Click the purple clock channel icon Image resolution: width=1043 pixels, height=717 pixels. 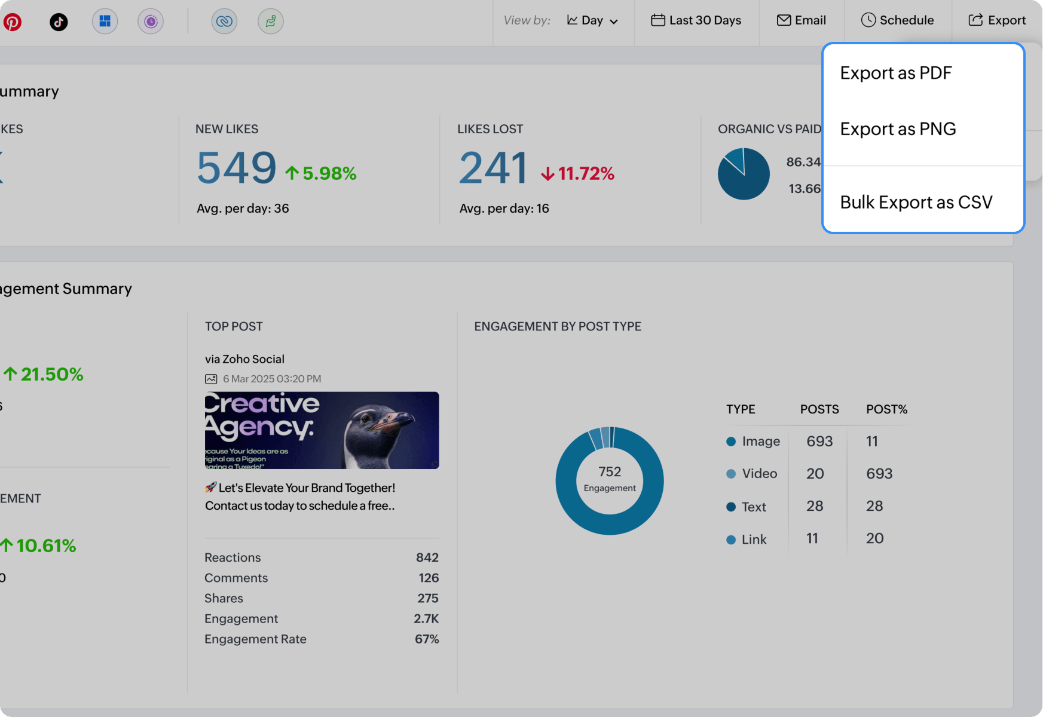[151, 22]
